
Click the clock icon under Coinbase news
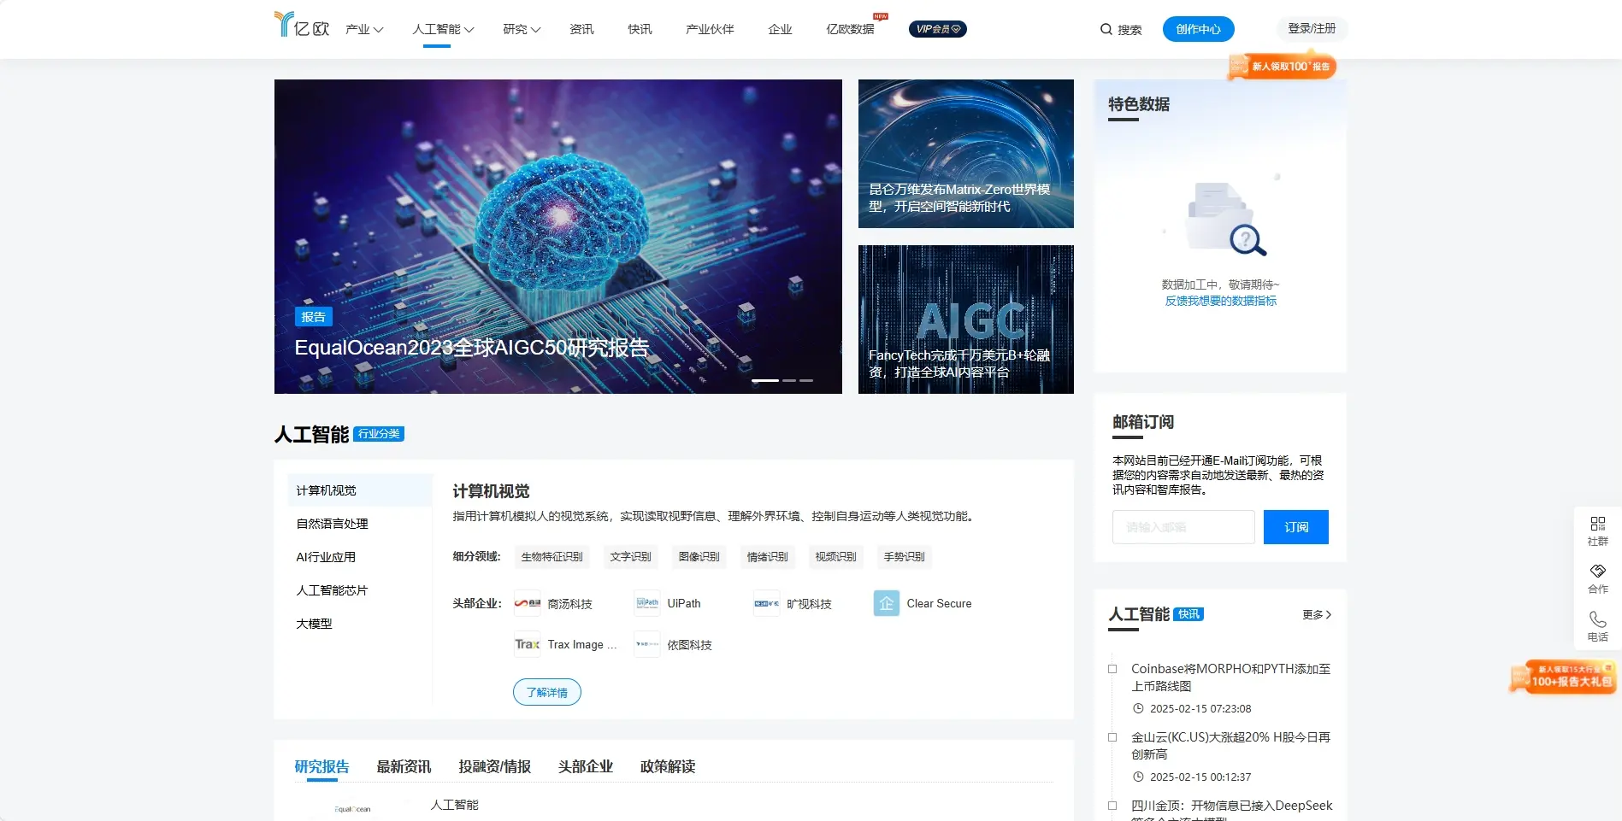pyautogui.click(x=1138, y=708)
